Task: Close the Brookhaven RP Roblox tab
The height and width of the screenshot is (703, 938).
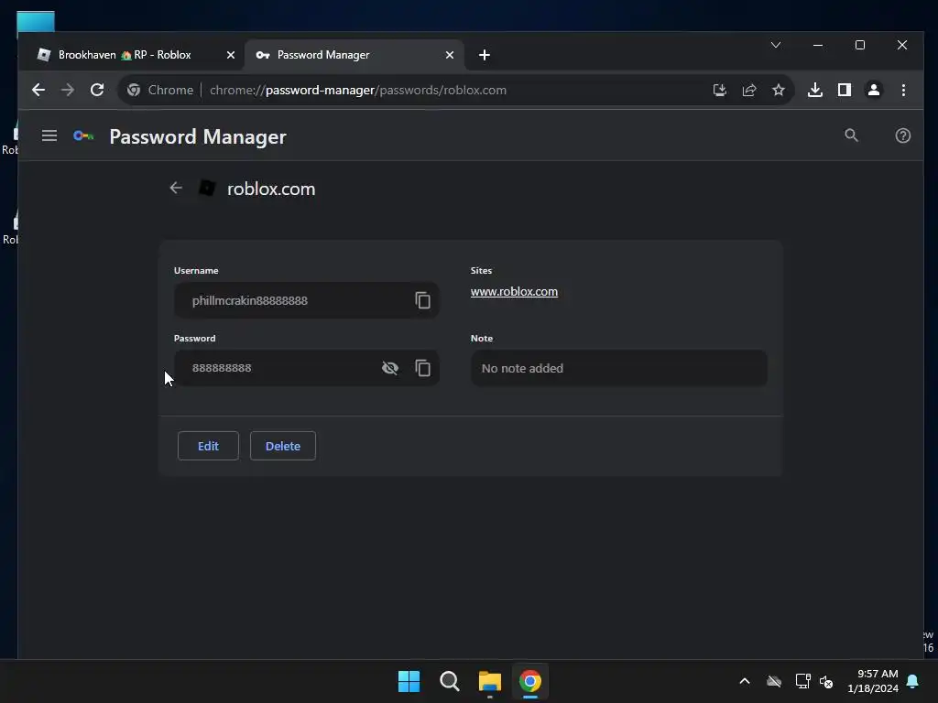Action: point(230,55)
